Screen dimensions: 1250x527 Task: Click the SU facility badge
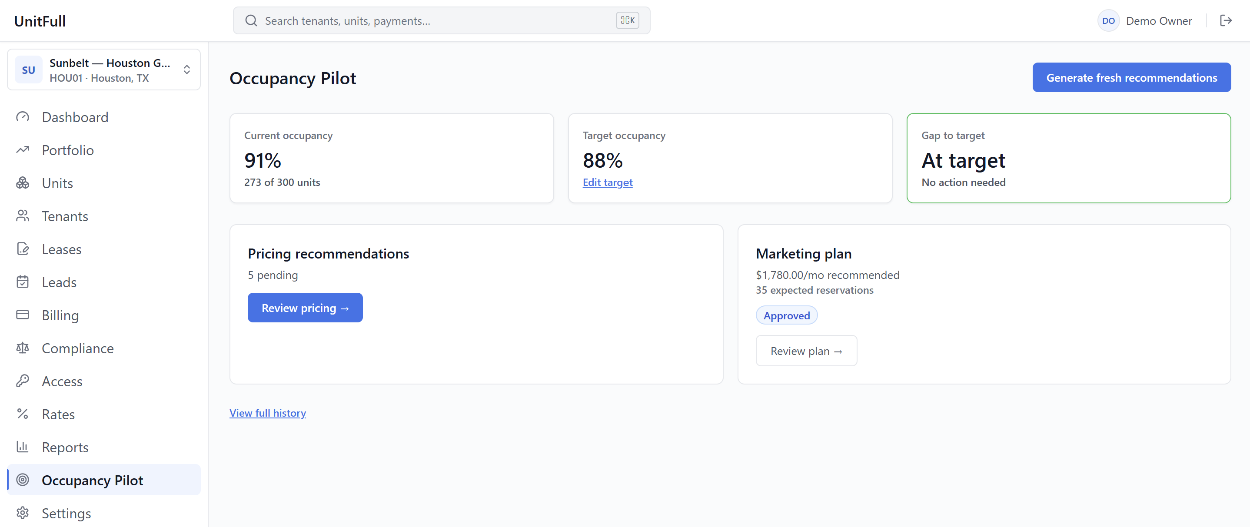tap(29, 70)
